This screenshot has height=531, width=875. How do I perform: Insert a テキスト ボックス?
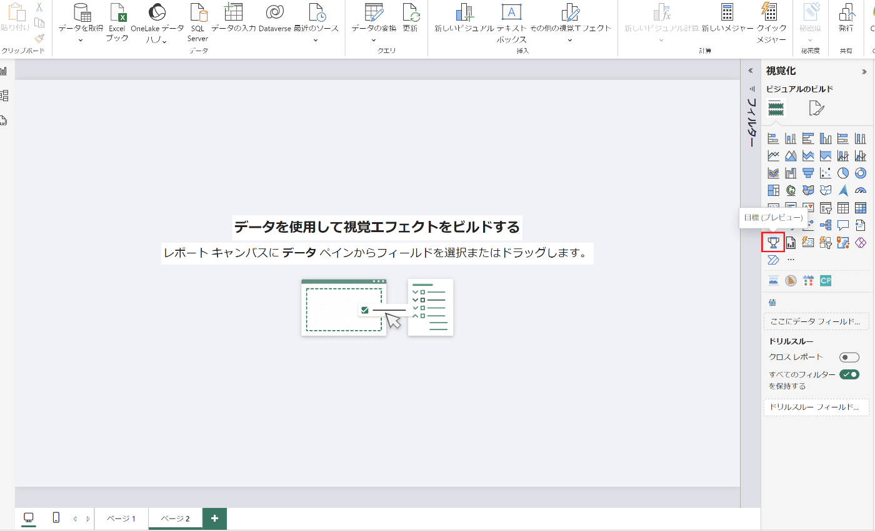click(x=511, y=22)
